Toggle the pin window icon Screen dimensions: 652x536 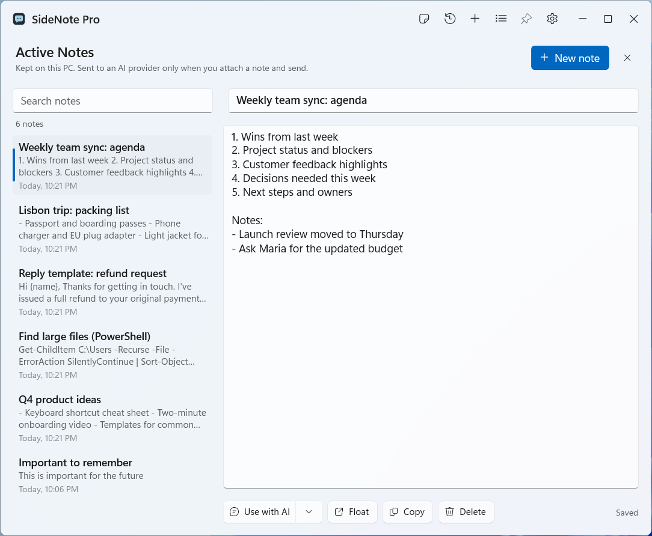[526, 19]
